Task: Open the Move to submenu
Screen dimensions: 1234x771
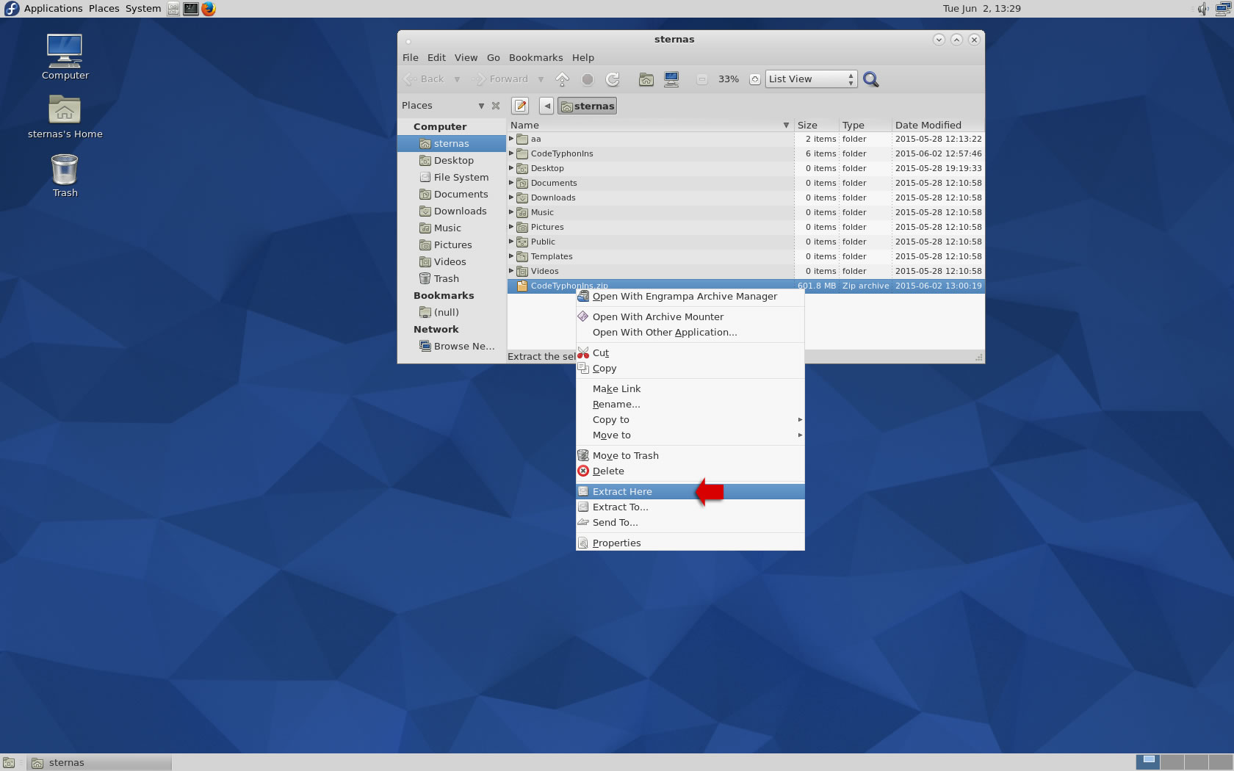Action: click(690, 435)
